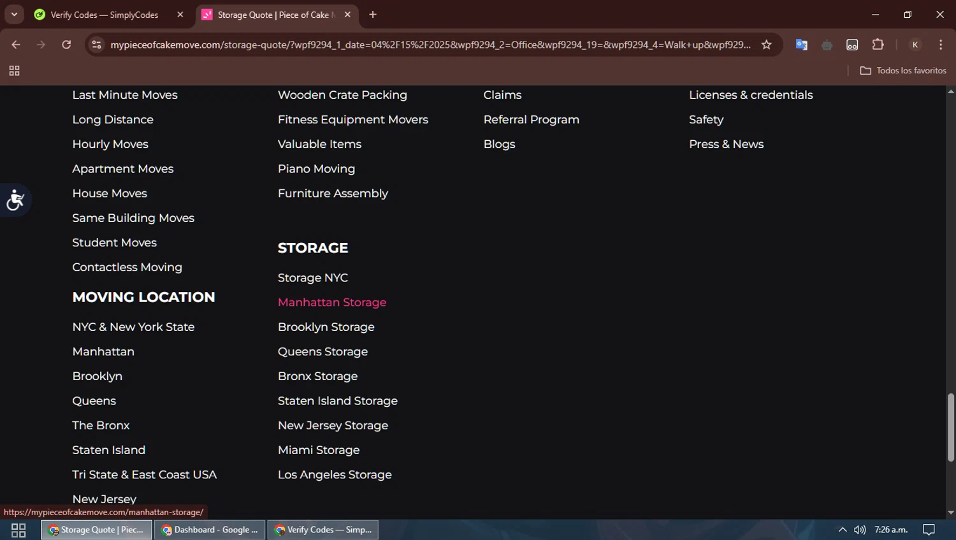This screenshot has height=540, width=956.
Task: Open the Press & News link
Action: pos(726,144)
